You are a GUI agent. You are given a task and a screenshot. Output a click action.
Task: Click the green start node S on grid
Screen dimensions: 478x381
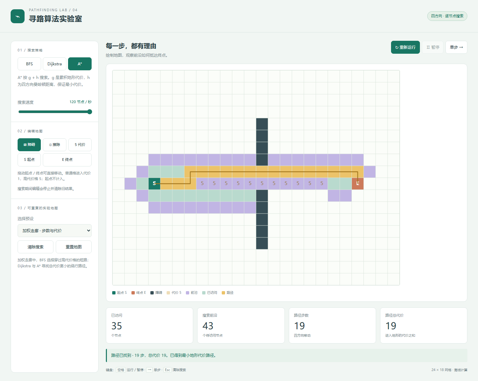pyautogui.click(x=154, y=183)
